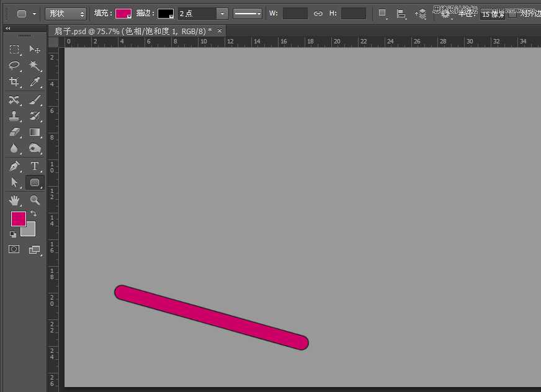Select the Eyedropper tool

click(x=35, y=82)
